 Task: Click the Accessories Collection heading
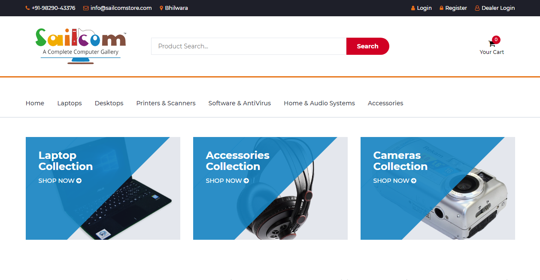(238, 161)
